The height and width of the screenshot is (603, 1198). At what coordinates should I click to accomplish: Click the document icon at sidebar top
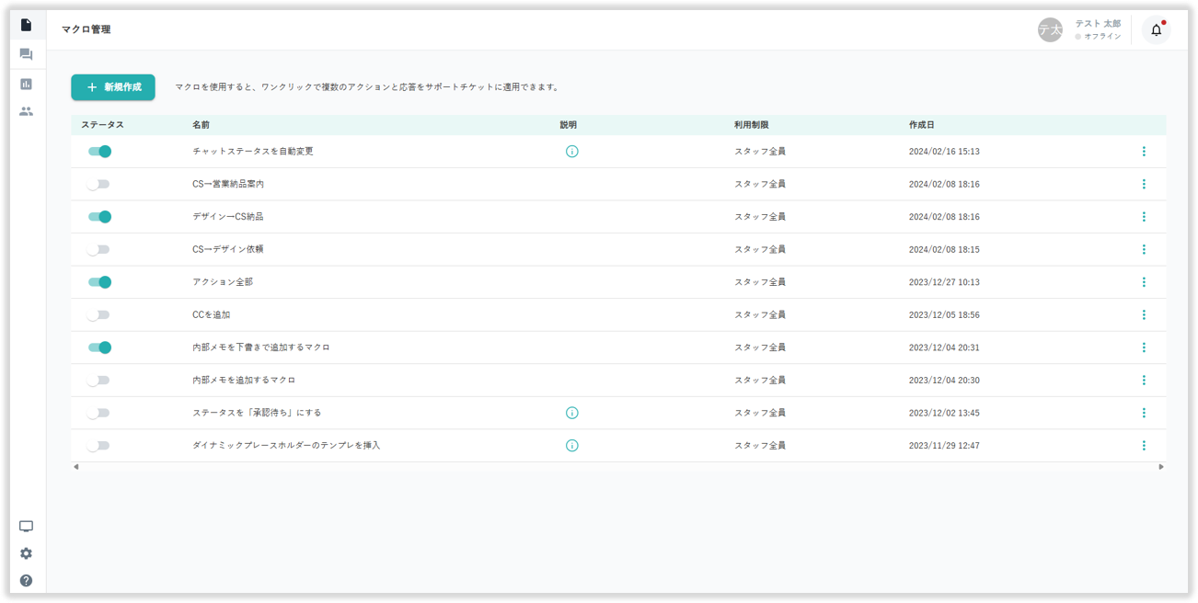pos(26,25)
